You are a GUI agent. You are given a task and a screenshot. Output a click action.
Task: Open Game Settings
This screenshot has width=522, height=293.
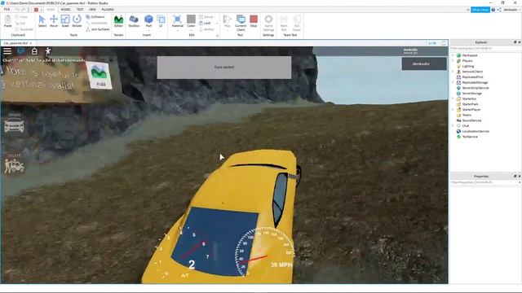tap(268, 23)
